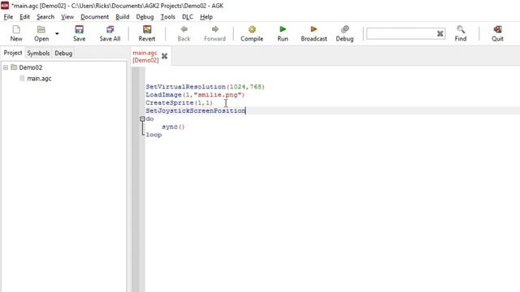The height and width of the screenshot is (292, 520).
Task: Switch to the Symbols sidebar tab
Action: click(38, 54)
